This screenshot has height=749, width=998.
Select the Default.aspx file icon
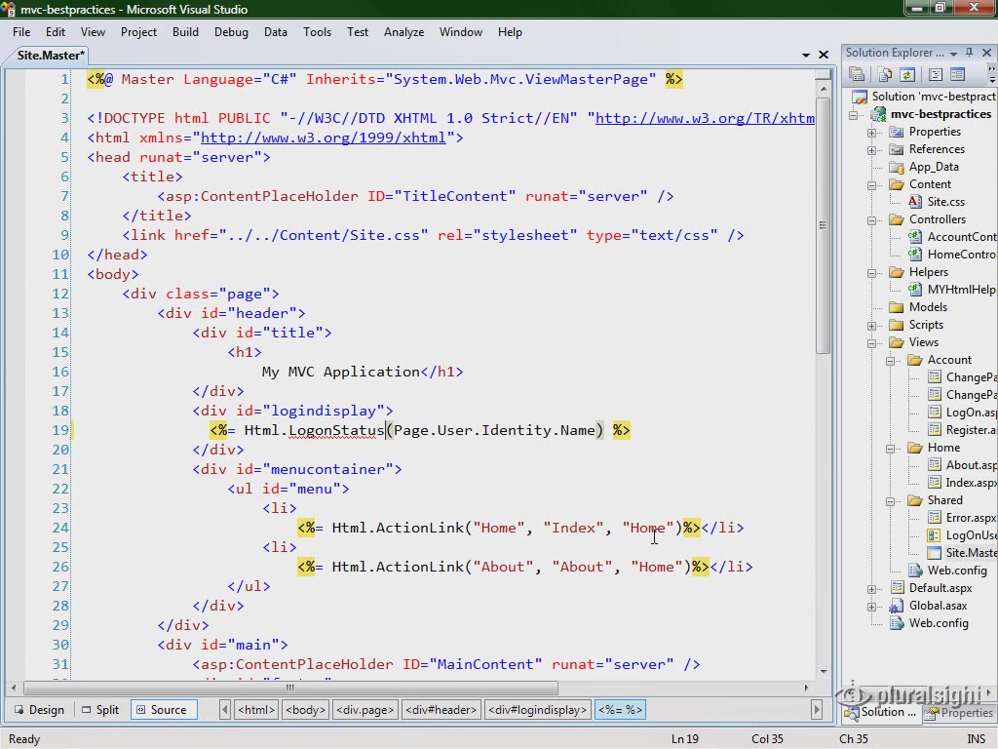tap(897, 588)
